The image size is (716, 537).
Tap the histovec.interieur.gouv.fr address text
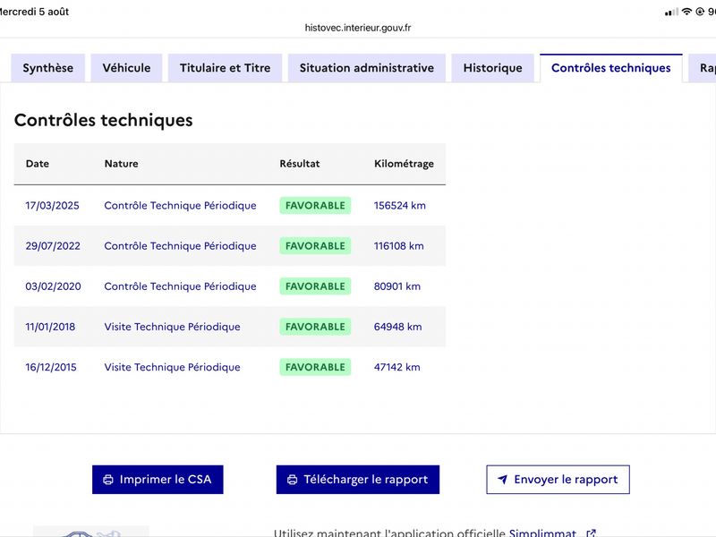pyautogui.click(x=358, y=28)
